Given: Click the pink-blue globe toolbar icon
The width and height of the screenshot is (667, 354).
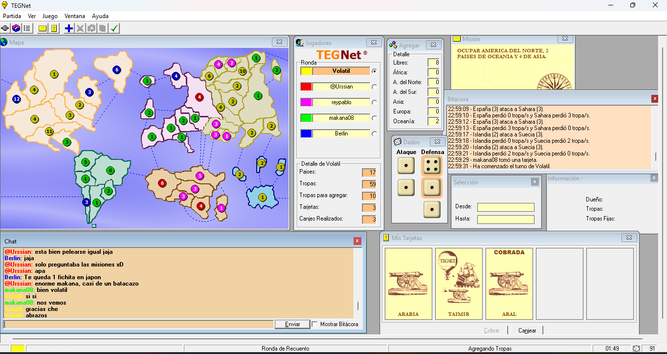Looking at the screenshot, I should point(16,28).
